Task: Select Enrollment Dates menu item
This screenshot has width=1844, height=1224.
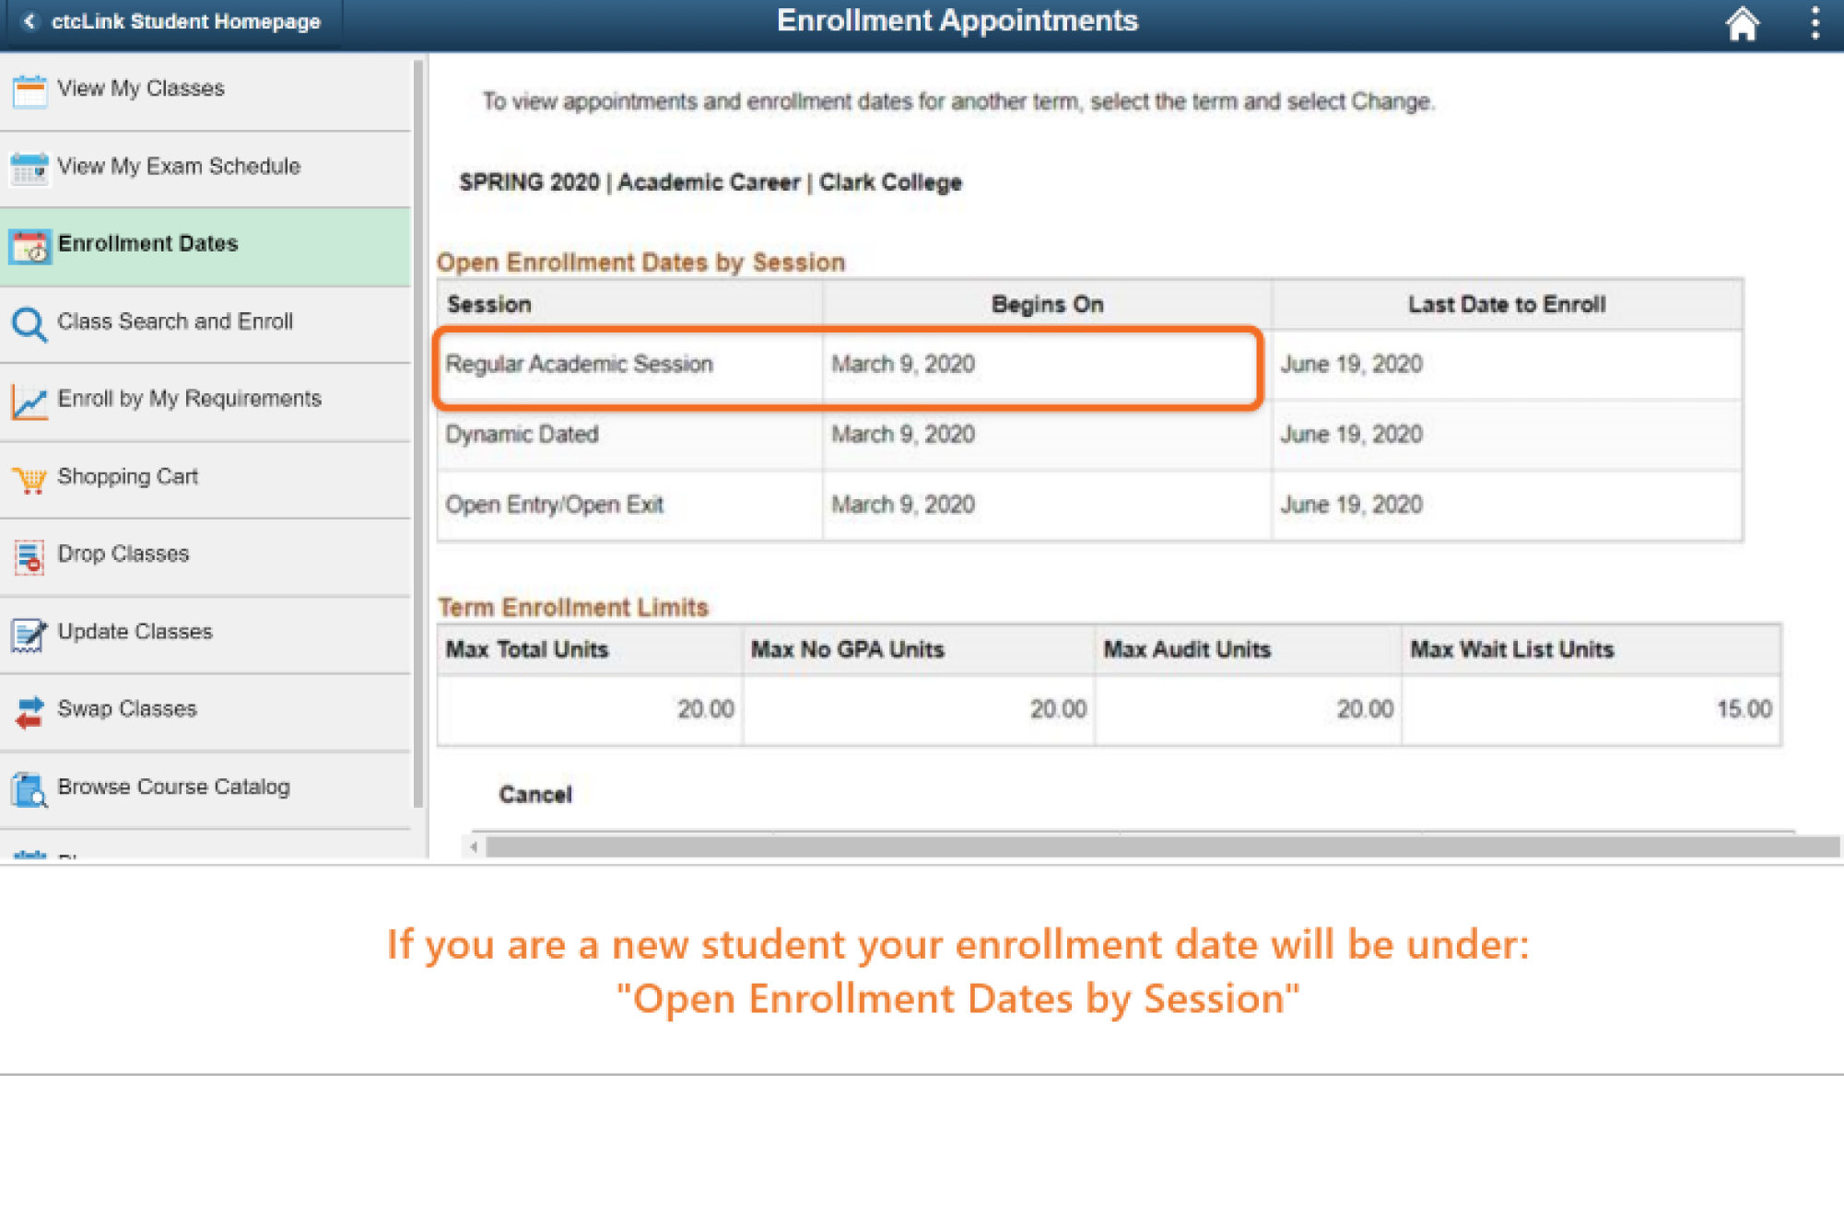Action: click(147, 244)
